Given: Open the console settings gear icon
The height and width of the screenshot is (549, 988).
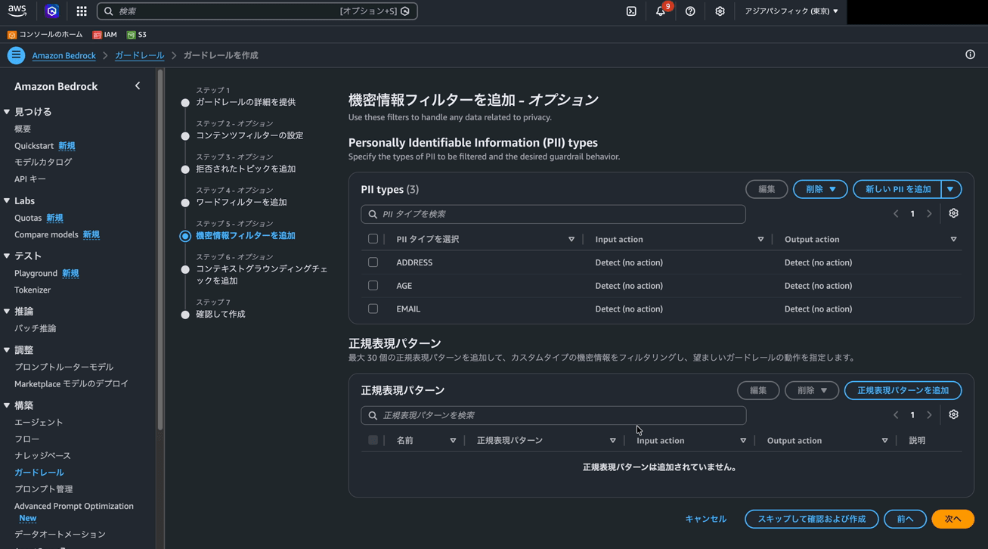Looking at the screenshot, I should coord(720,11).
